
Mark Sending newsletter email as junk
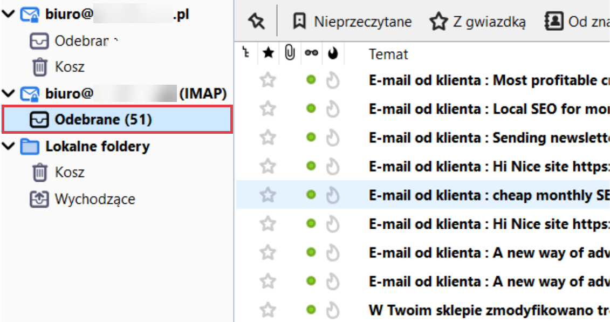coord(333,138)
